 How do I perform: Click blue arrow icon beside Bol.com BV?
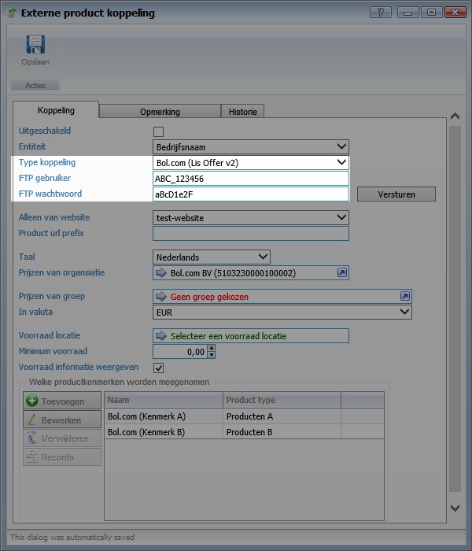pos(162,273)
